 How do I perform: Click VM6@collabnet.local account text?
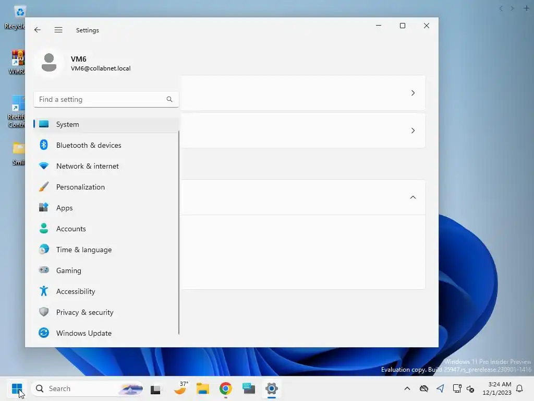click(x=101, y=68)
